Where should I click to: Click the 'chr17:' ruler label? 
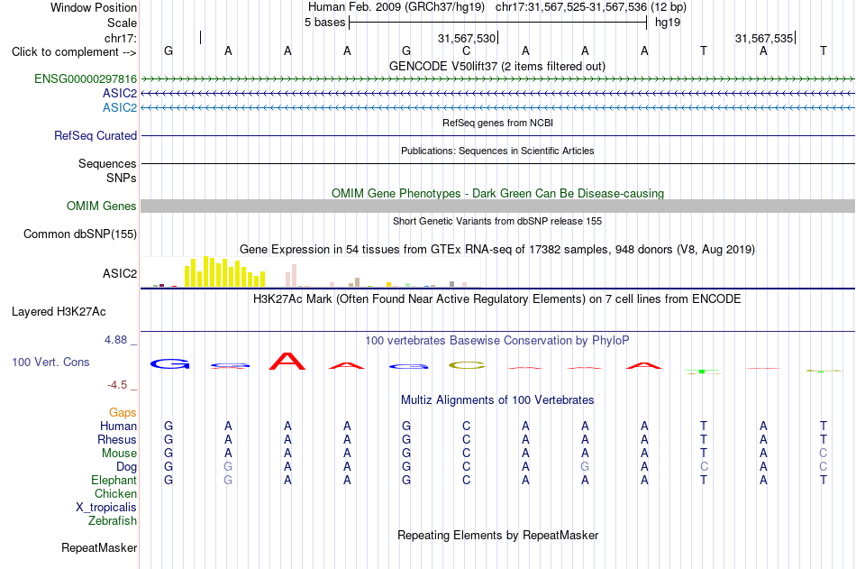[x=120, y=38]
